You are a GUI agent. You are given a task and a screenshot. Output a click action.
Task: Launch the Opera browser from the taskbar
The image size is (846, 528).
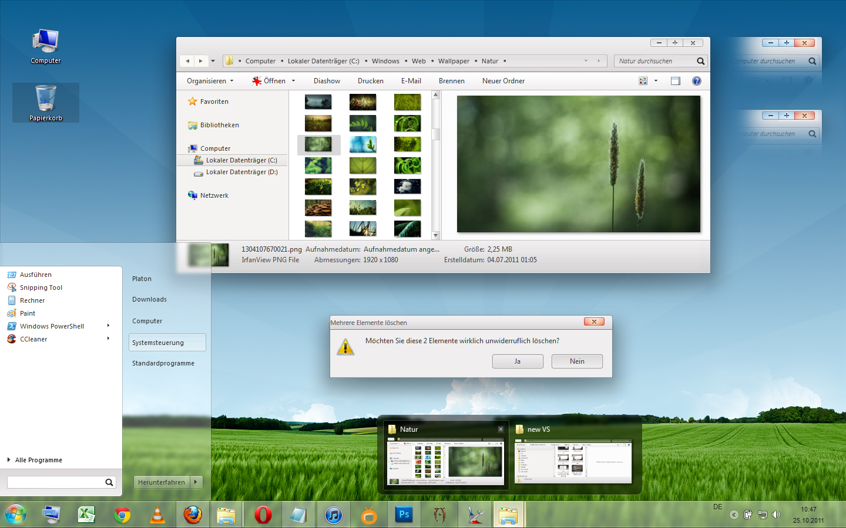[x=263, y=515]
